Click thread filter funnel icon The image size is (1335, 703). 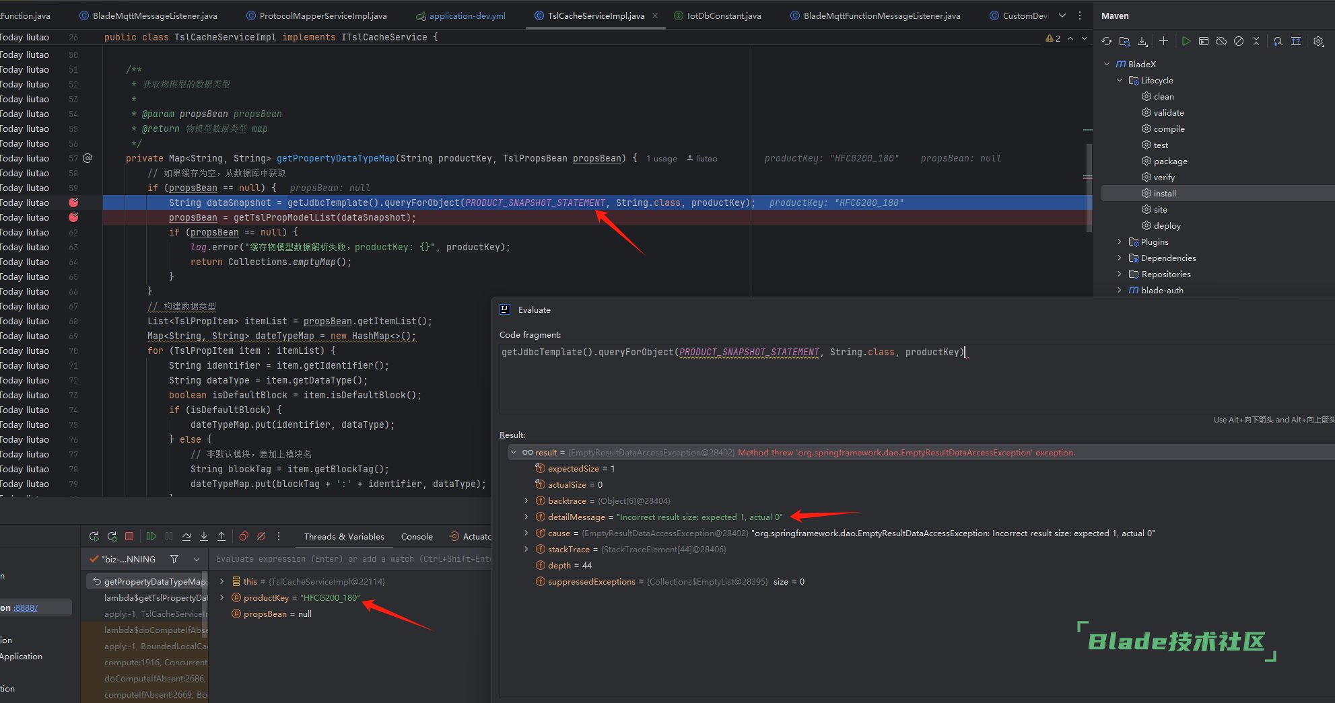[174, 559]
